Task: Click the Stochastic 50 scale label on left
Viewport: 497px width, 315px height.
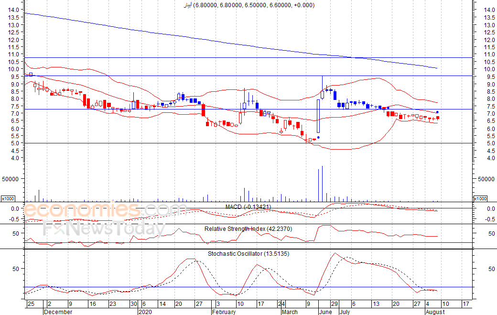Action: 15,269
